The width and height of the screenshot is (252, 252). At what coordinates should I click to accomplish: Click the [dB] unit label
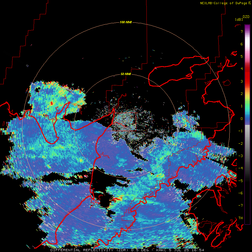click(x=239, y=19)
